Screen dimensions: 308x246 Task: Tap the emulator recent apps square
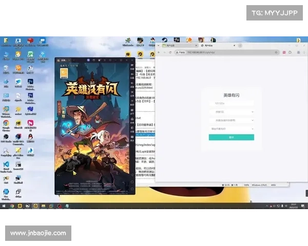[132, 189]
